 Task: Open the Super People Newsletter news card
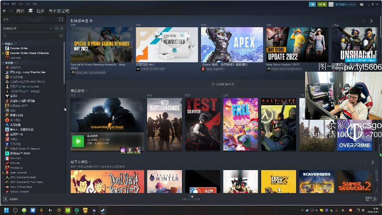pos(167,44)
